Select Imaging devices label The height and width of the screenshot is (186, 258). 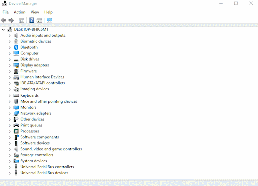(35, 89)
